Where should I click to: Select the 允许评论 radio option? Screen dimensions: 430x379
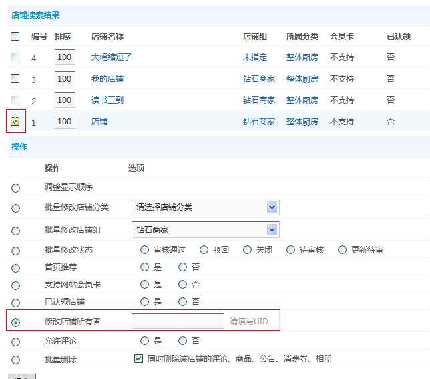pos(15,342)
